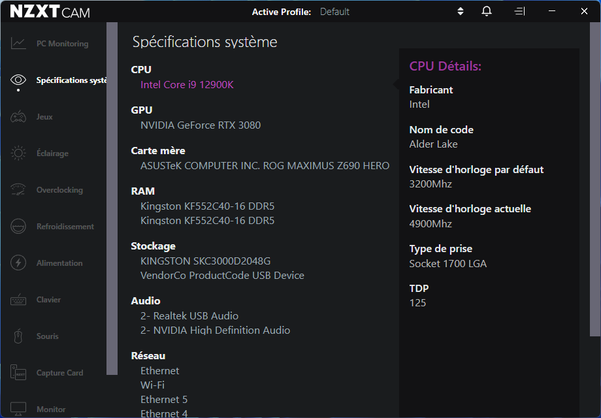The height and width of the screenshot is (418, 601).
Task: Click the 3200Mhz default clock value
Action: [430, 184]
